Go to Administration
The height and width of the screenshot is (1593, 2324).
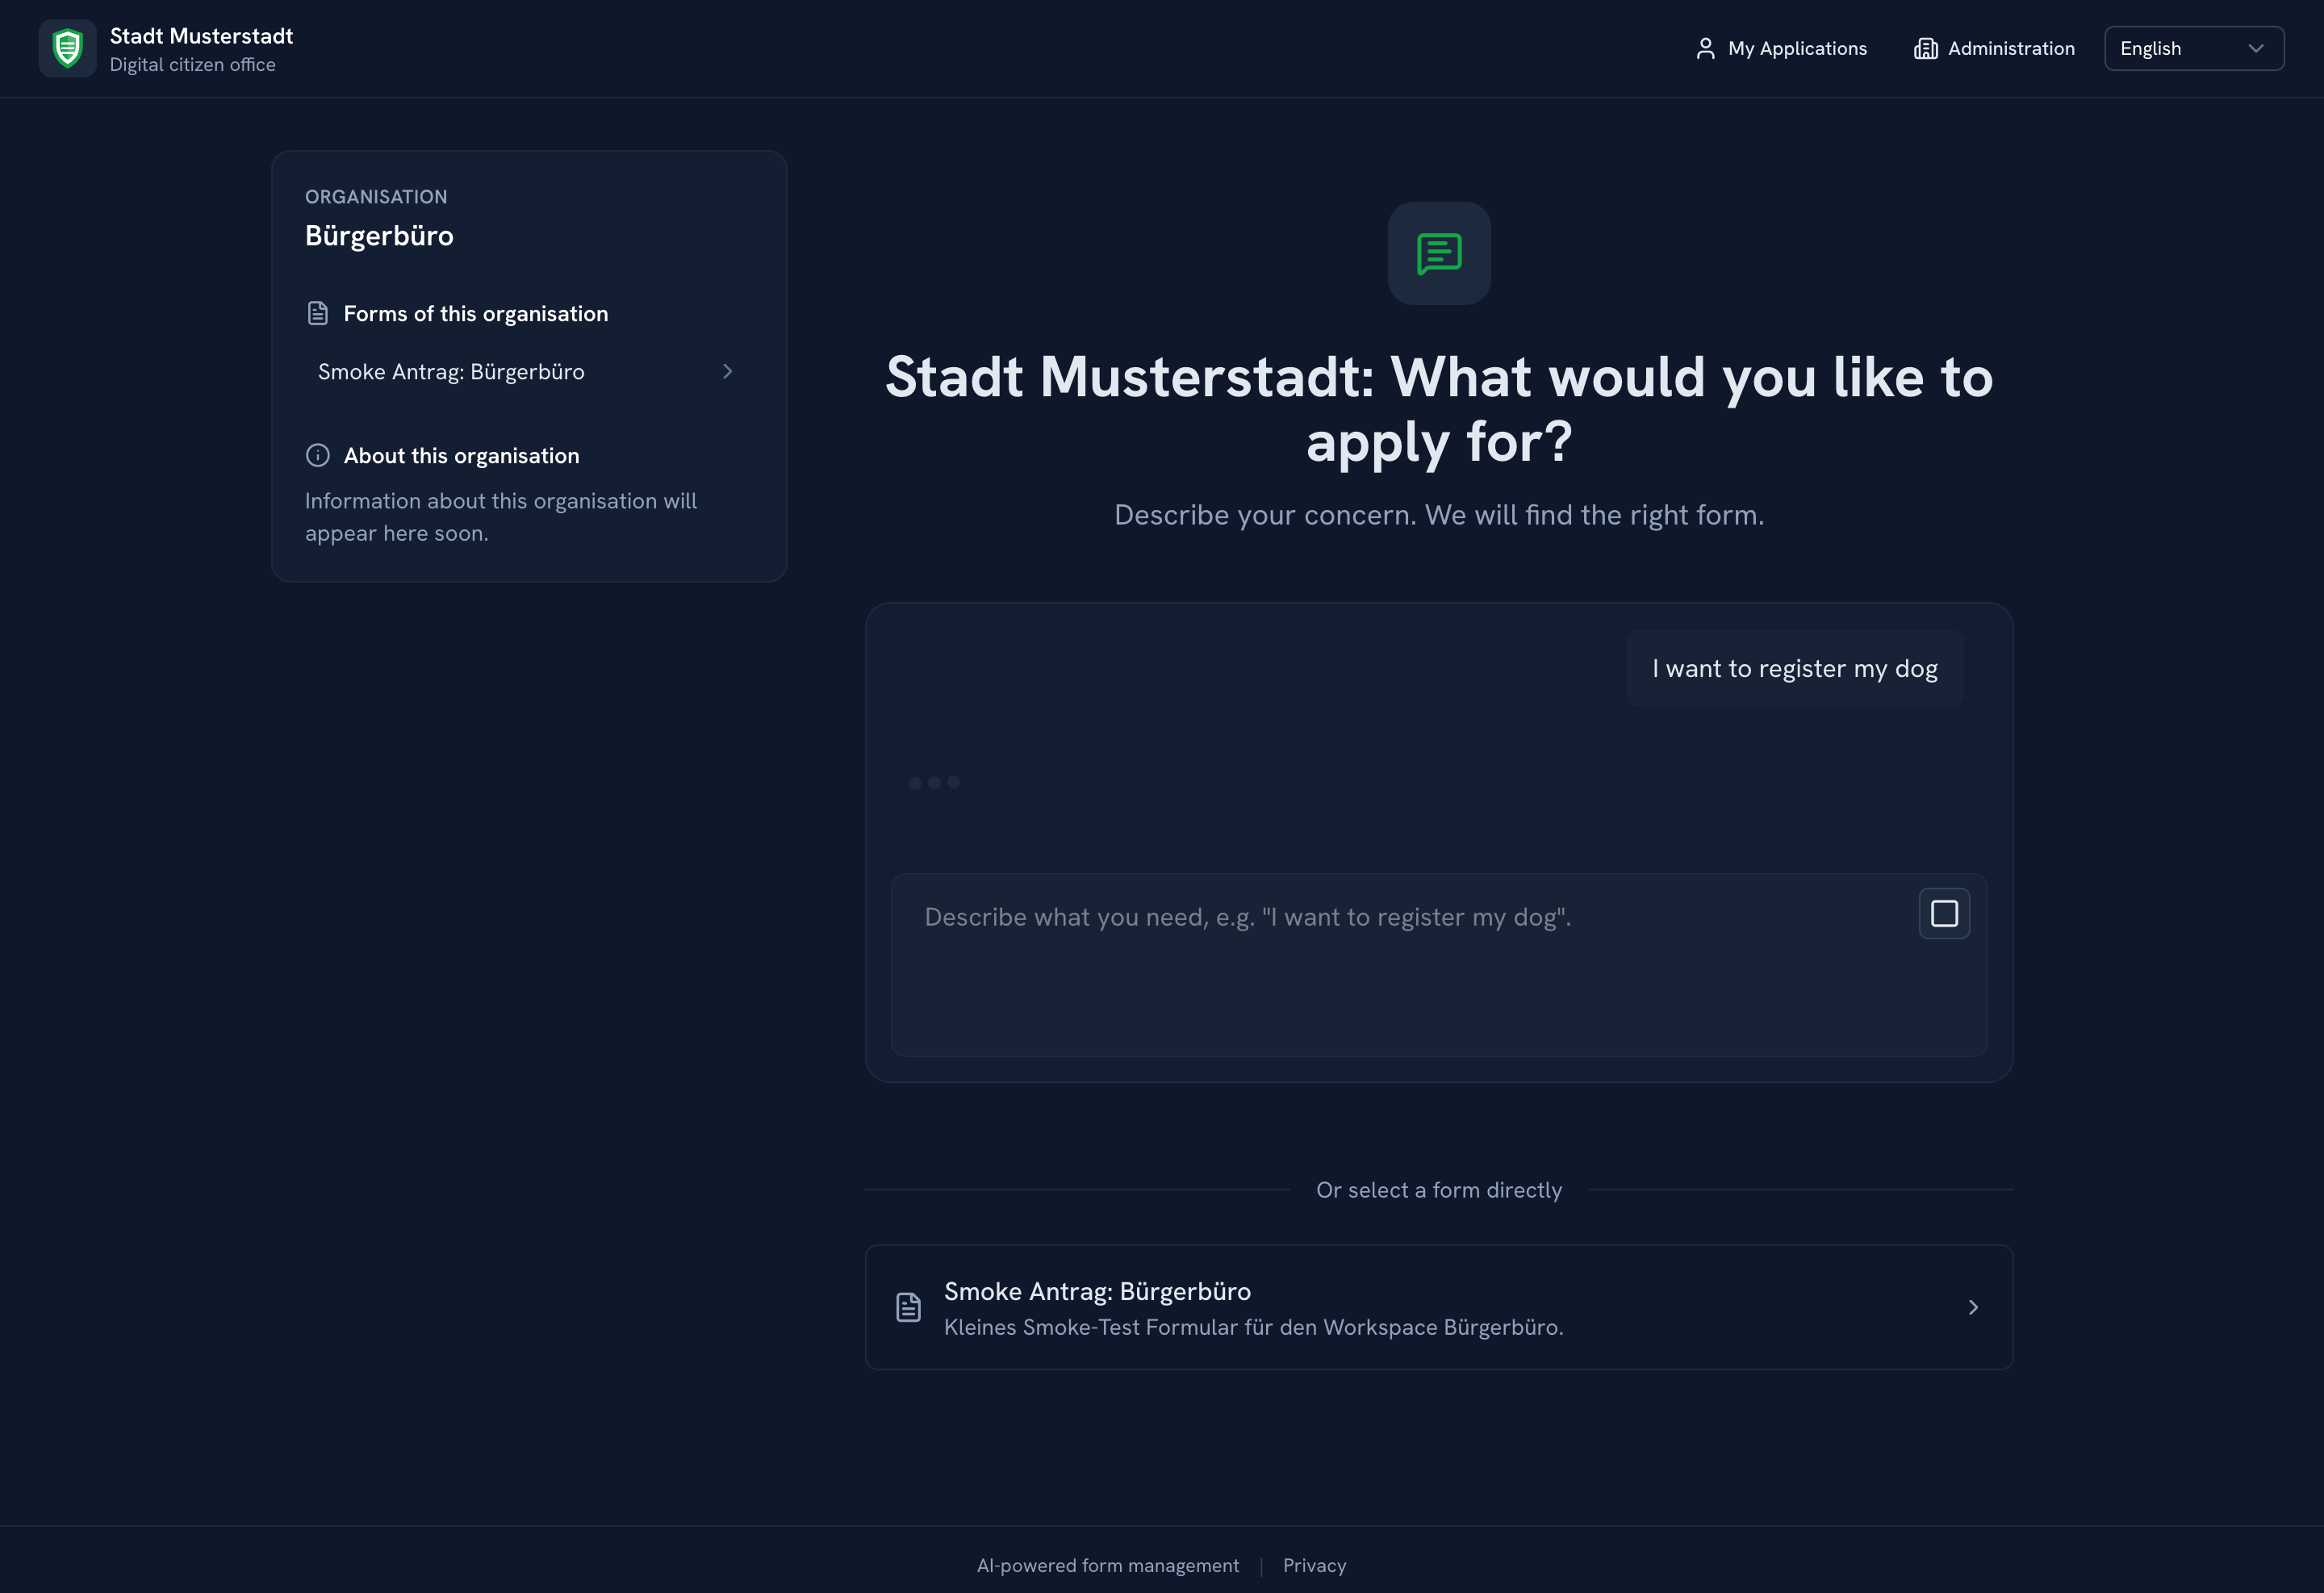(x=1994, y=48)
